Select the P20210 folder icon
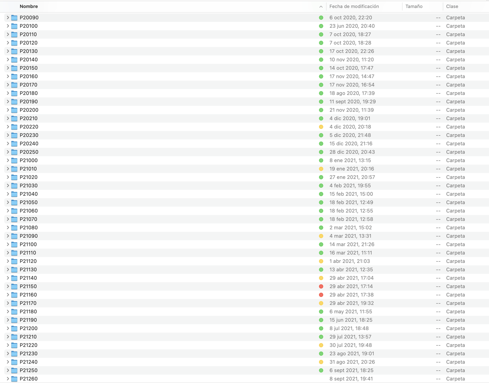Screen dimensions: 489x383 [x=14, y=118]
